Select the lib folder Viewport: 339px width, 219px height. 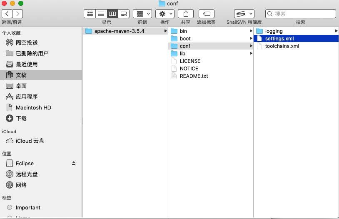pyautogui.click(x=211, y=53)
